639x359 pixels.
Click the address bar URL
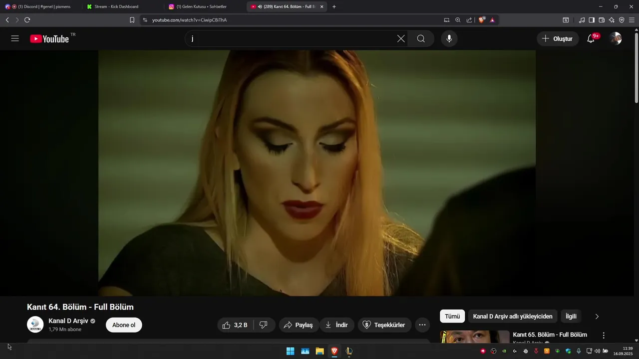190,20
